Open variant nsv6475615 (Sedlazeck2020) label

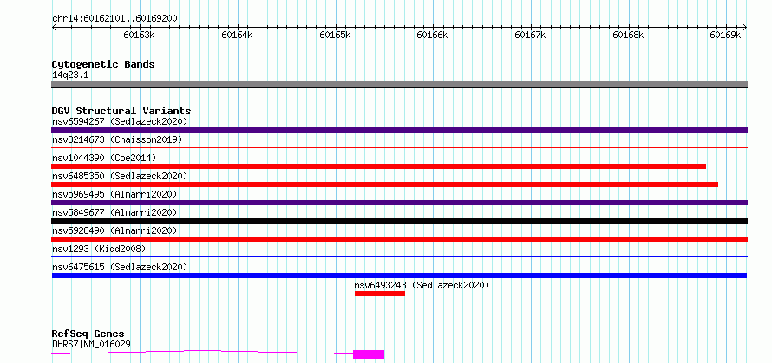(x=120, y=267)
